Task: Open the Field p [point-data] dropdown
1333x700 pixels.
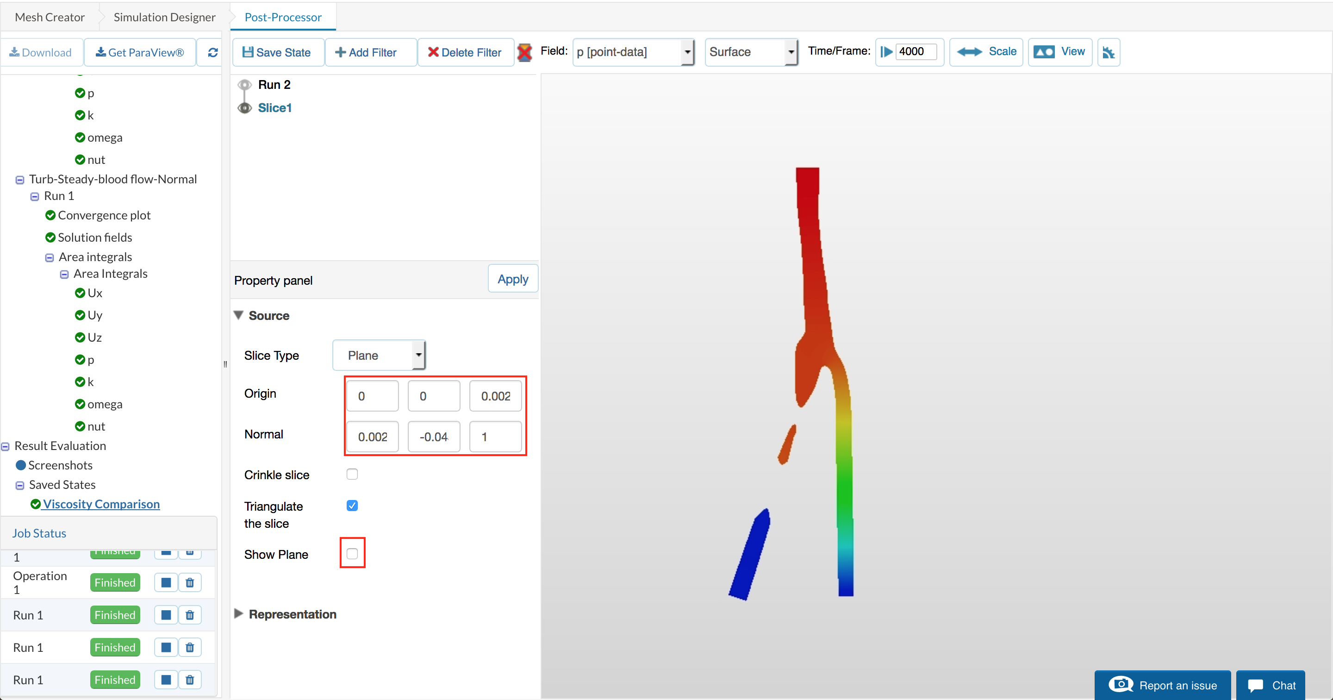Action: click(x=633, y=52)
